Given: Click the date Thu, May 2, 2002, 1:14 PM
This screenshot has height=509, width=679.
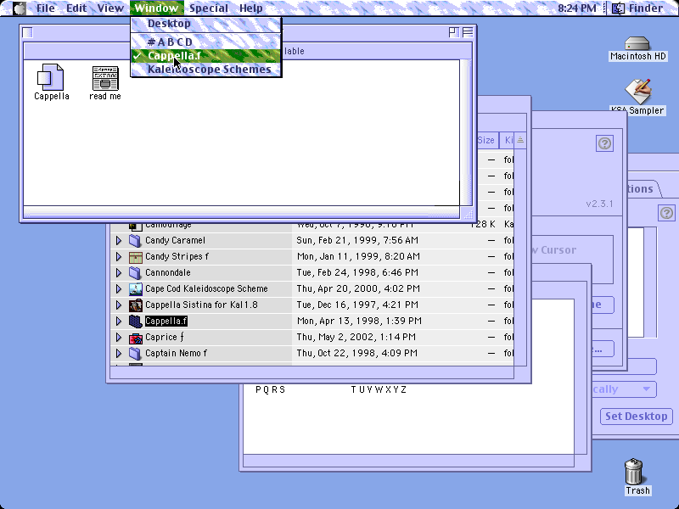Looking at the screenshot, I should point(356,337).
